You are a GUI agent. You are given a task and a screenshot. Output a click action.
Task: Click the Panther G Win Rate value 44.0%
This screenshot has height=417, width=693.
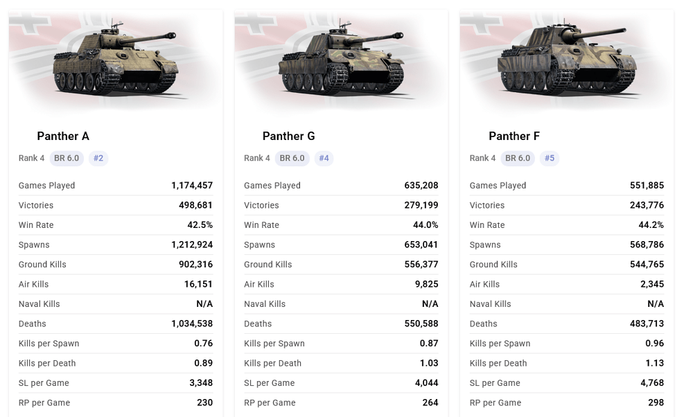pos(426,225)
